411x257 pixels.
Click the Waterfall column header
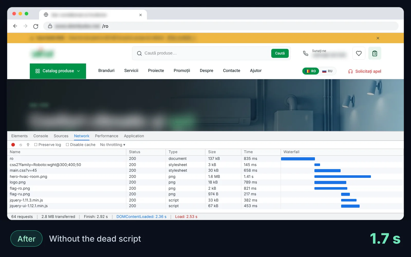point(342,152)
